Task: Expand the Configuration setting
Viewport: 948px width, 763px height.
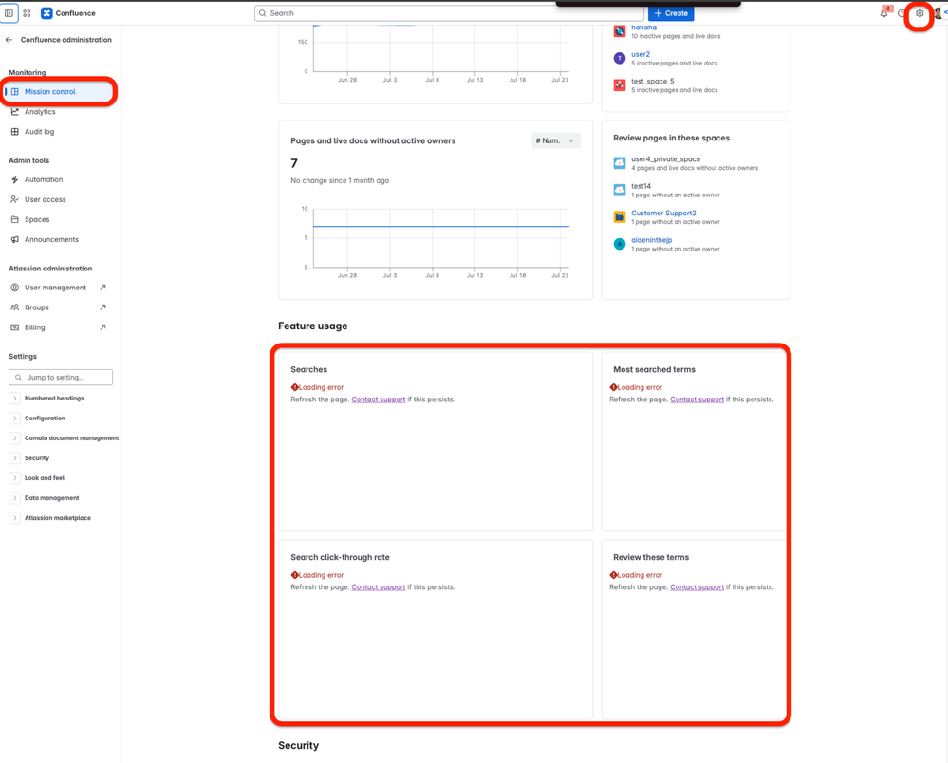Action: (15, 419)
